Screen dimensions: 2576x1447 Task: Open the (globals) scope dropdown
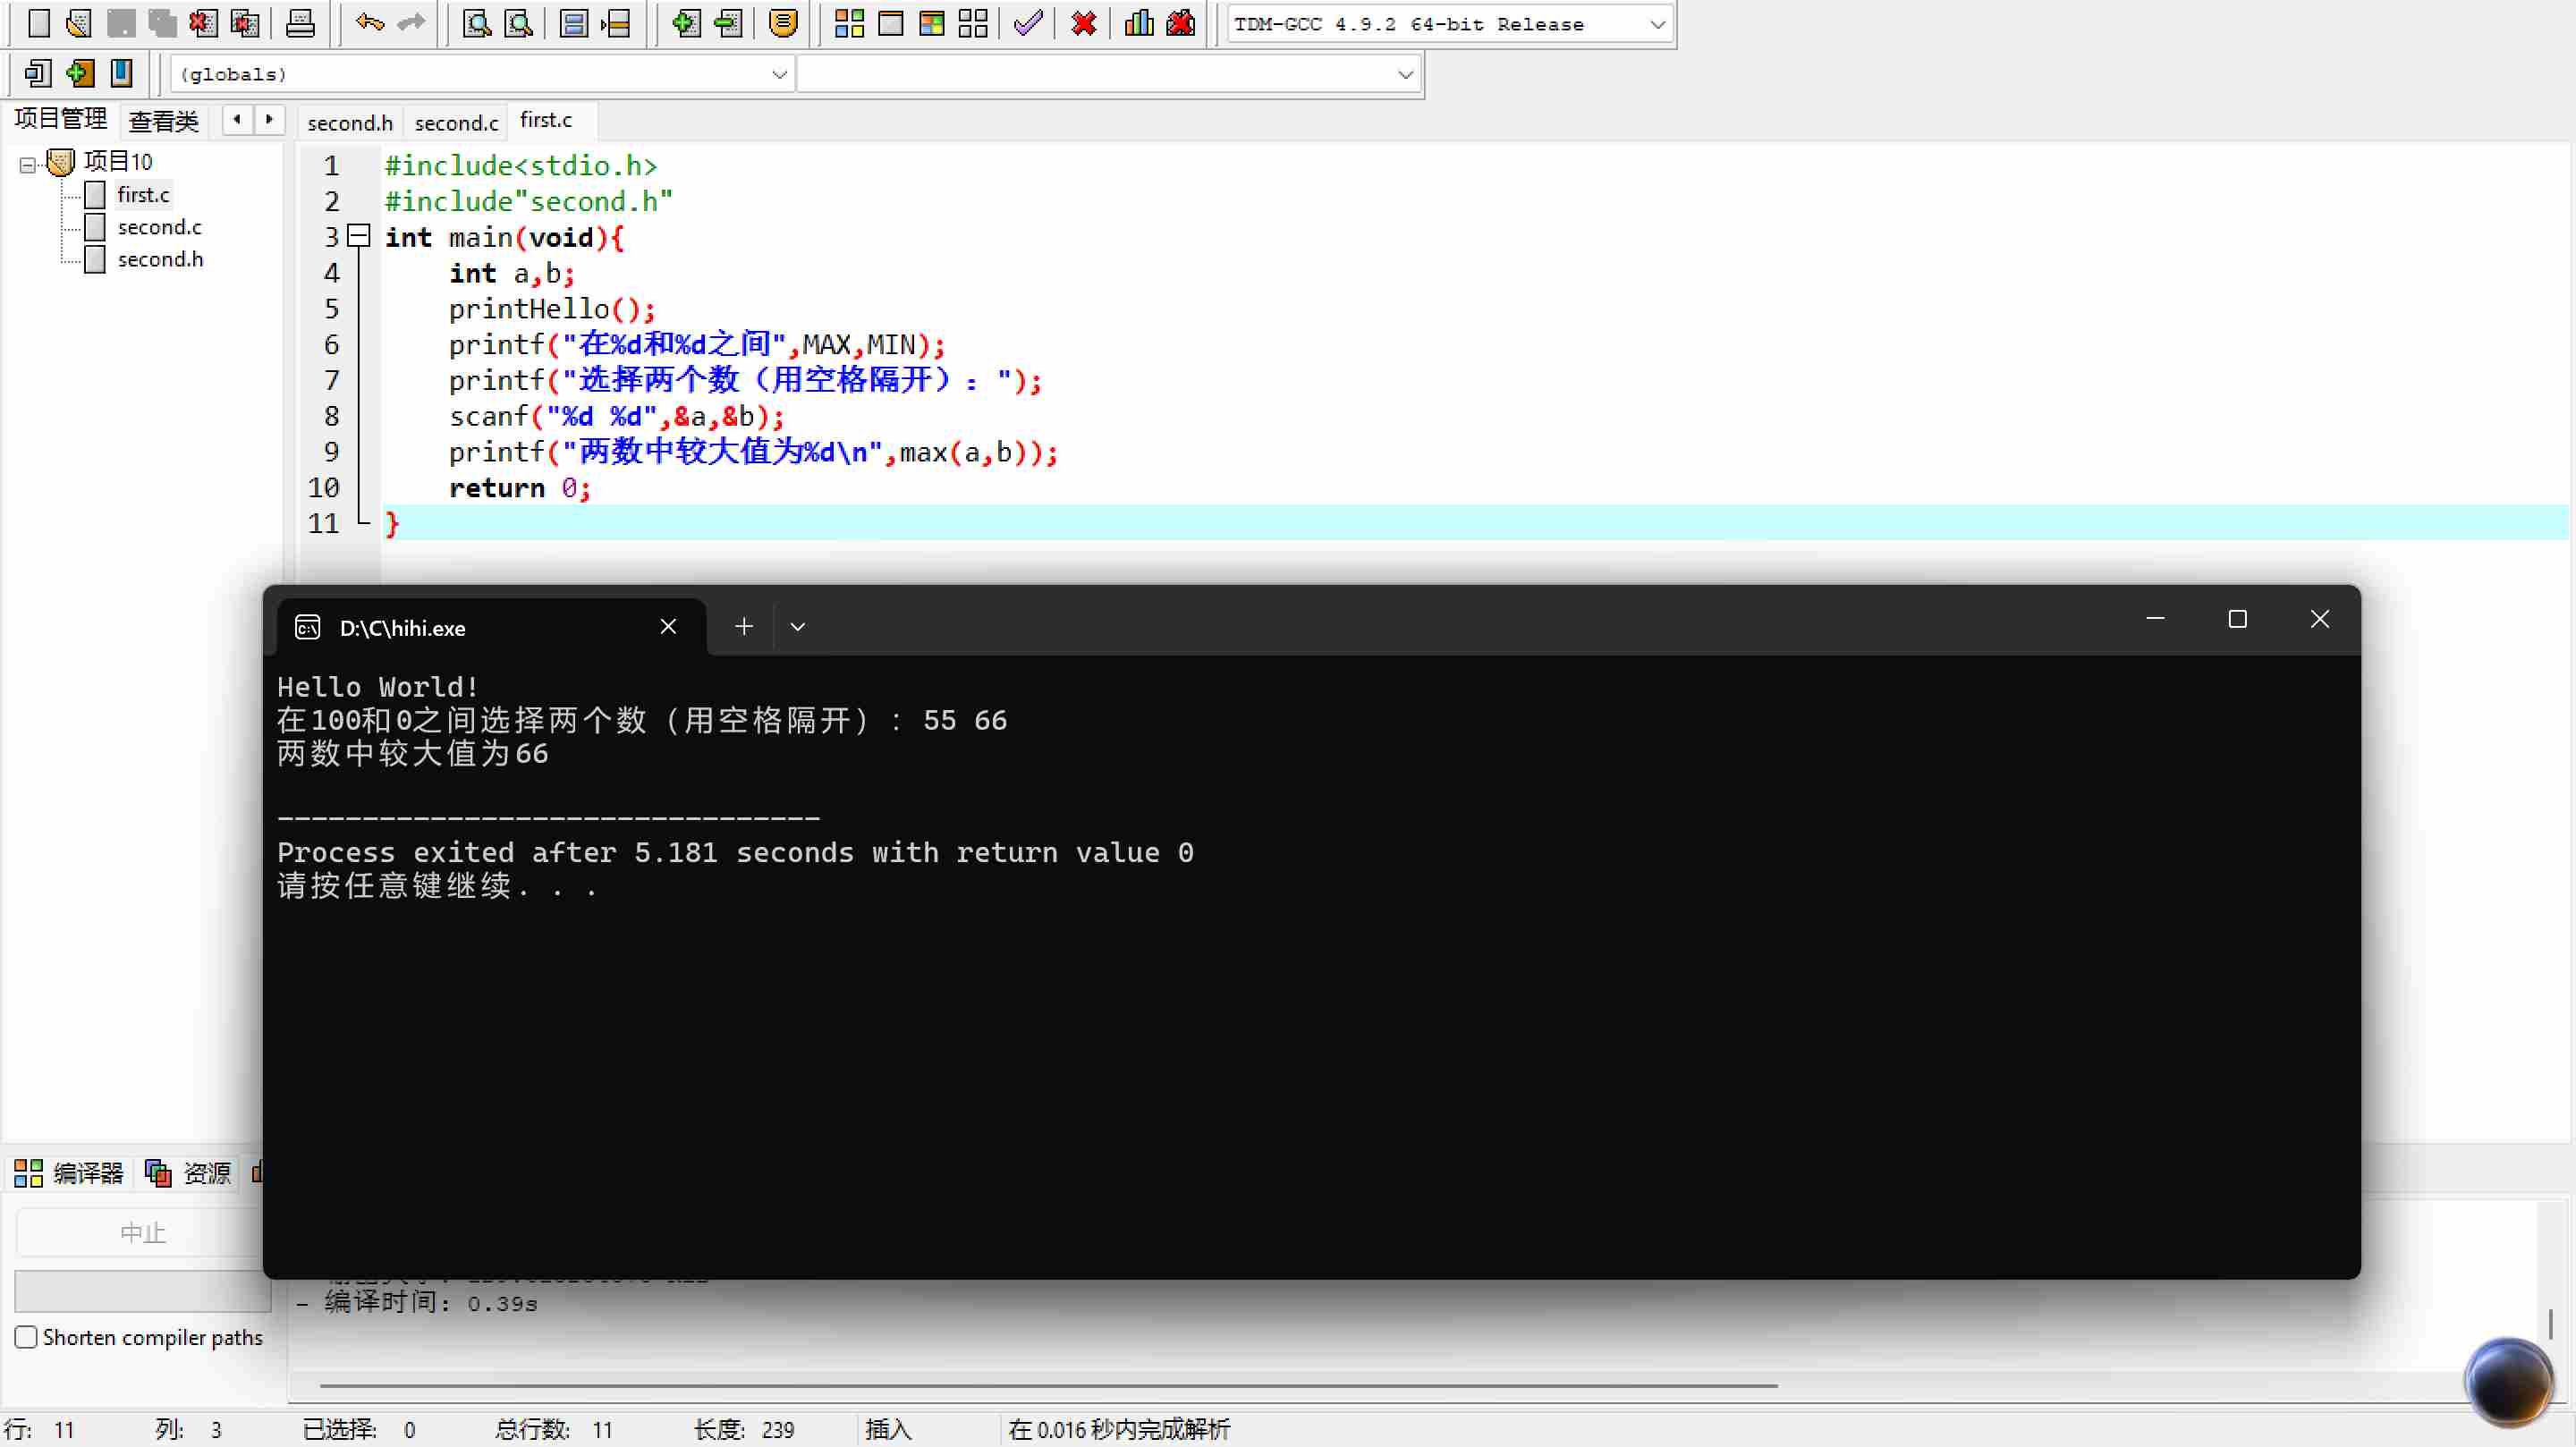[779, 74]
